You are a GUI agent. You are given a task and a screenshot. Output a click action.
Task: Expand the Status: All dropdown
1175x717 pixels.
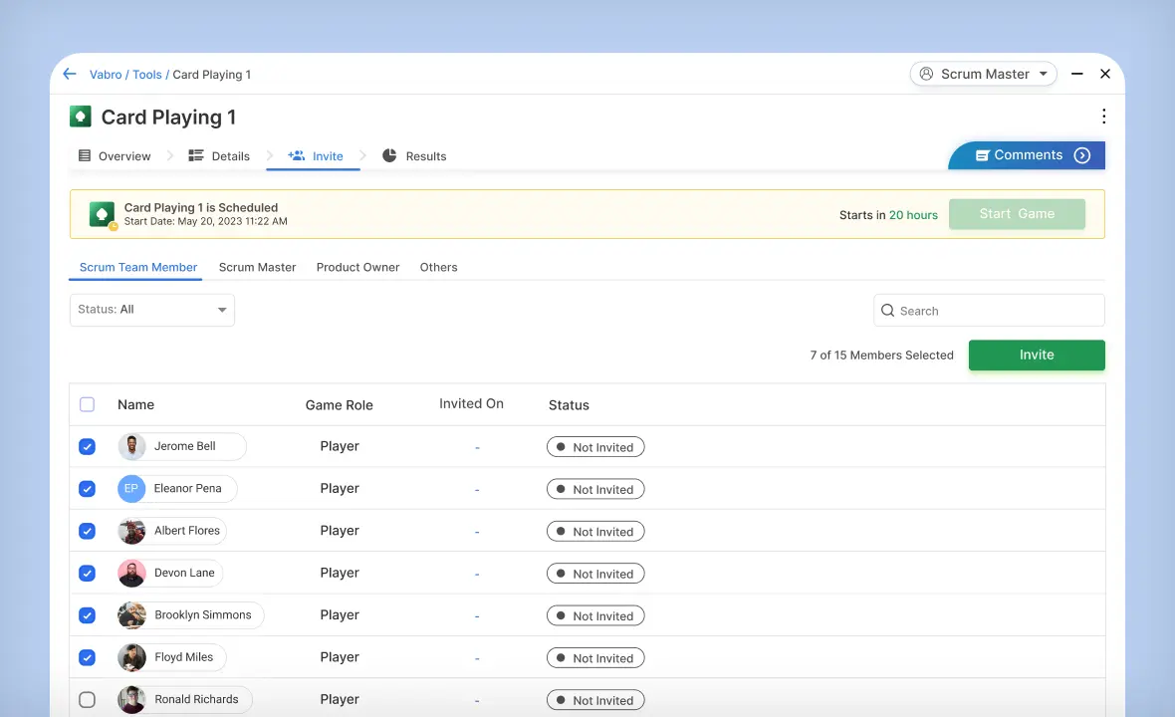point(152,310)
